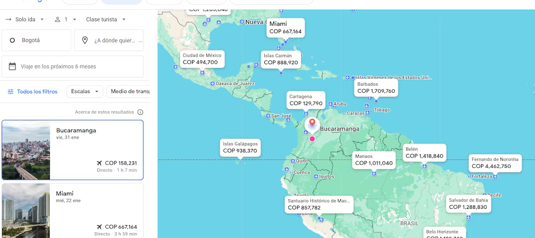Screen dimensions: 535x238
Task: Click the ¿A dónde quier destination field
Action: (x=109, y=40)
